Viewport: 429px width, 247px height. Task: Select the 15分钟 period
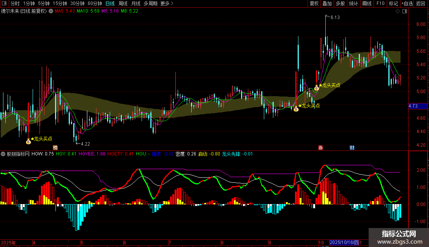pos(60,3)
